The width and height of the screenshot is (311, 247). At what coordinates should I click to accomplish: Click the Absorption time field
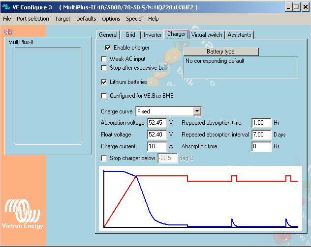pyautogui.click(x=261, y=146)
